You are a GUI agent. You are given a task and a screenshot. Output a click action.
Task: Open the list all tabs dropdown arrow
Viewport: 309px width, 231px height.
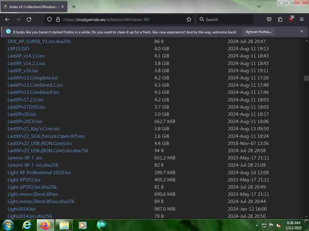[x=259, y=7]
